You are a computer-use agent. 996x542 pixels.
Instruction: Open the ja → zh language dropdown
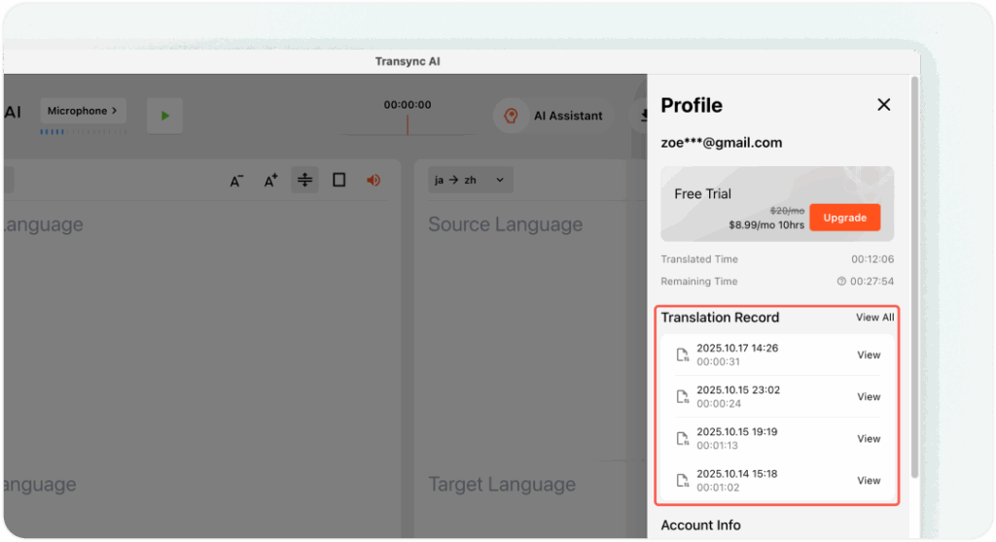click(x=470, y=180)
